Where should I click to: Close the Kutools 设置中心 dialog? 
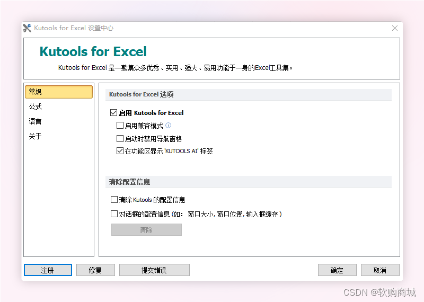click(x=395, y=28)
